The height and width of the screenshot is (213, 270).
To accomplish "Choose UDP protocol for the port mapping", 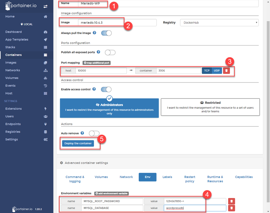I will (217, 71).
